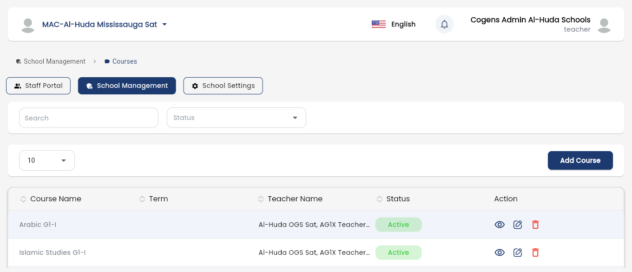Delete the Arabic G1-I course

[x=535, y=225]
